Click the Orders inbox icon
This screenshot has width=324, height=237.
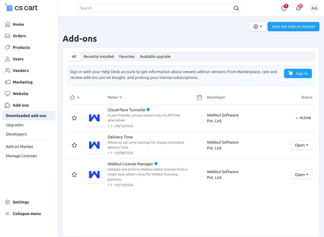(8, 36)
